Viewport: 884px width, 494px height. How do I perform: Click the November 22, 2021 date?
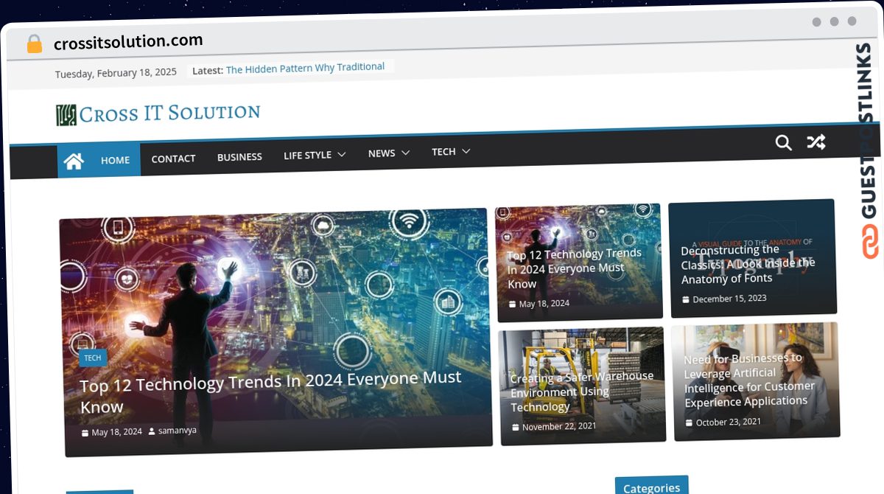coord(559,426)
